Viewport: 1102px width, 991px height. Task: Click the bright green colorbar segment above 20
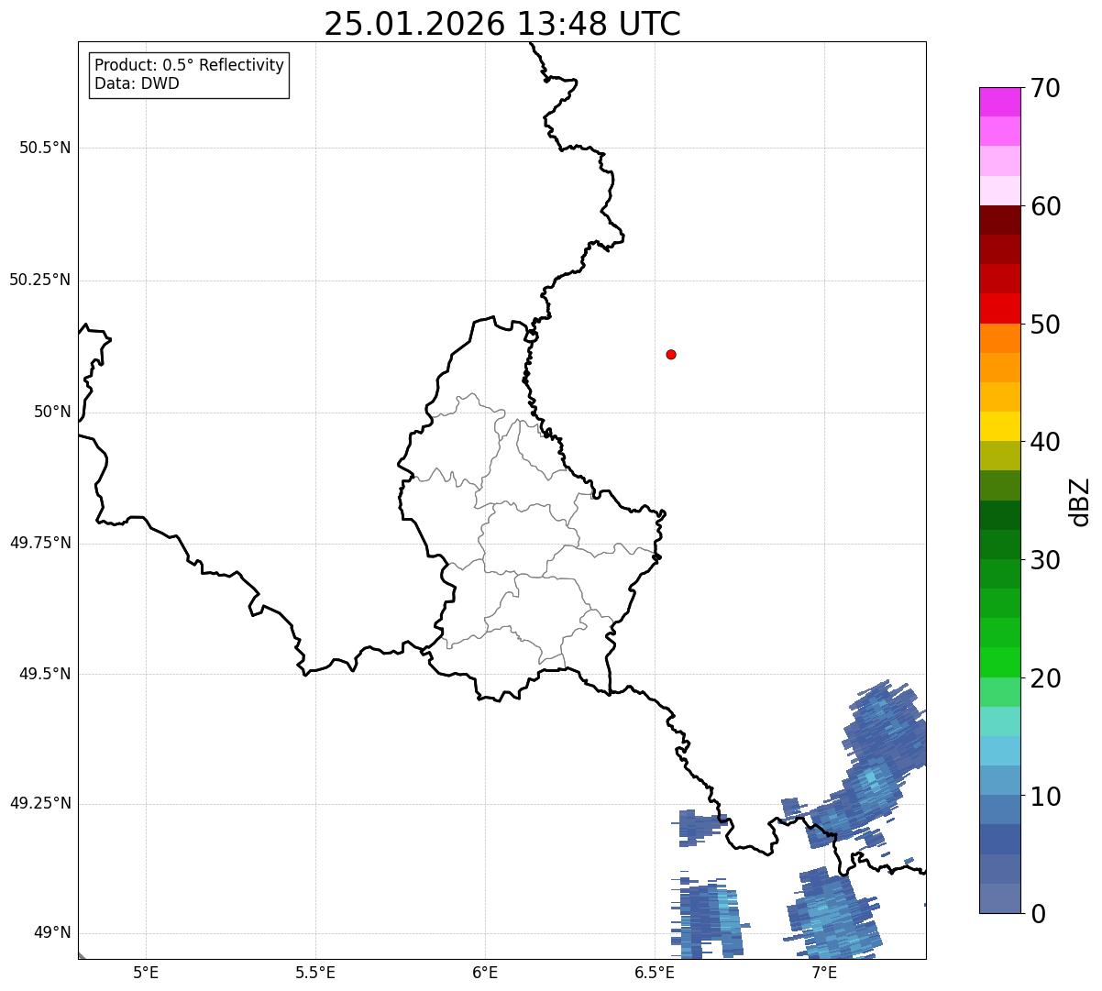coord(999,663)
